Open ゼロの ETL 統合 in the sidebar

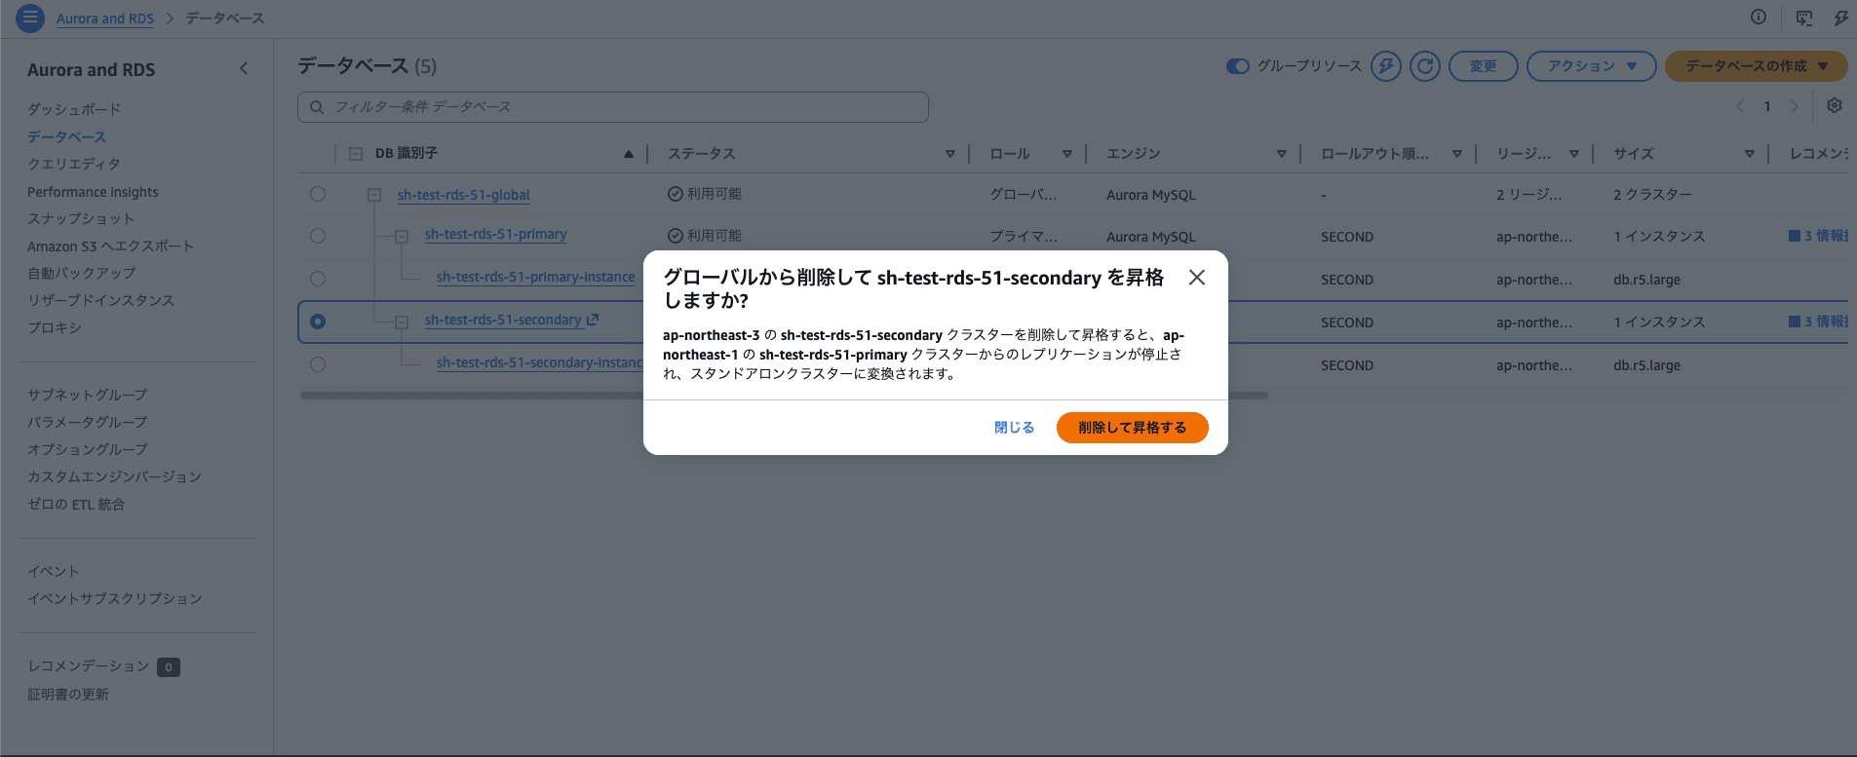tap(76, 504)
